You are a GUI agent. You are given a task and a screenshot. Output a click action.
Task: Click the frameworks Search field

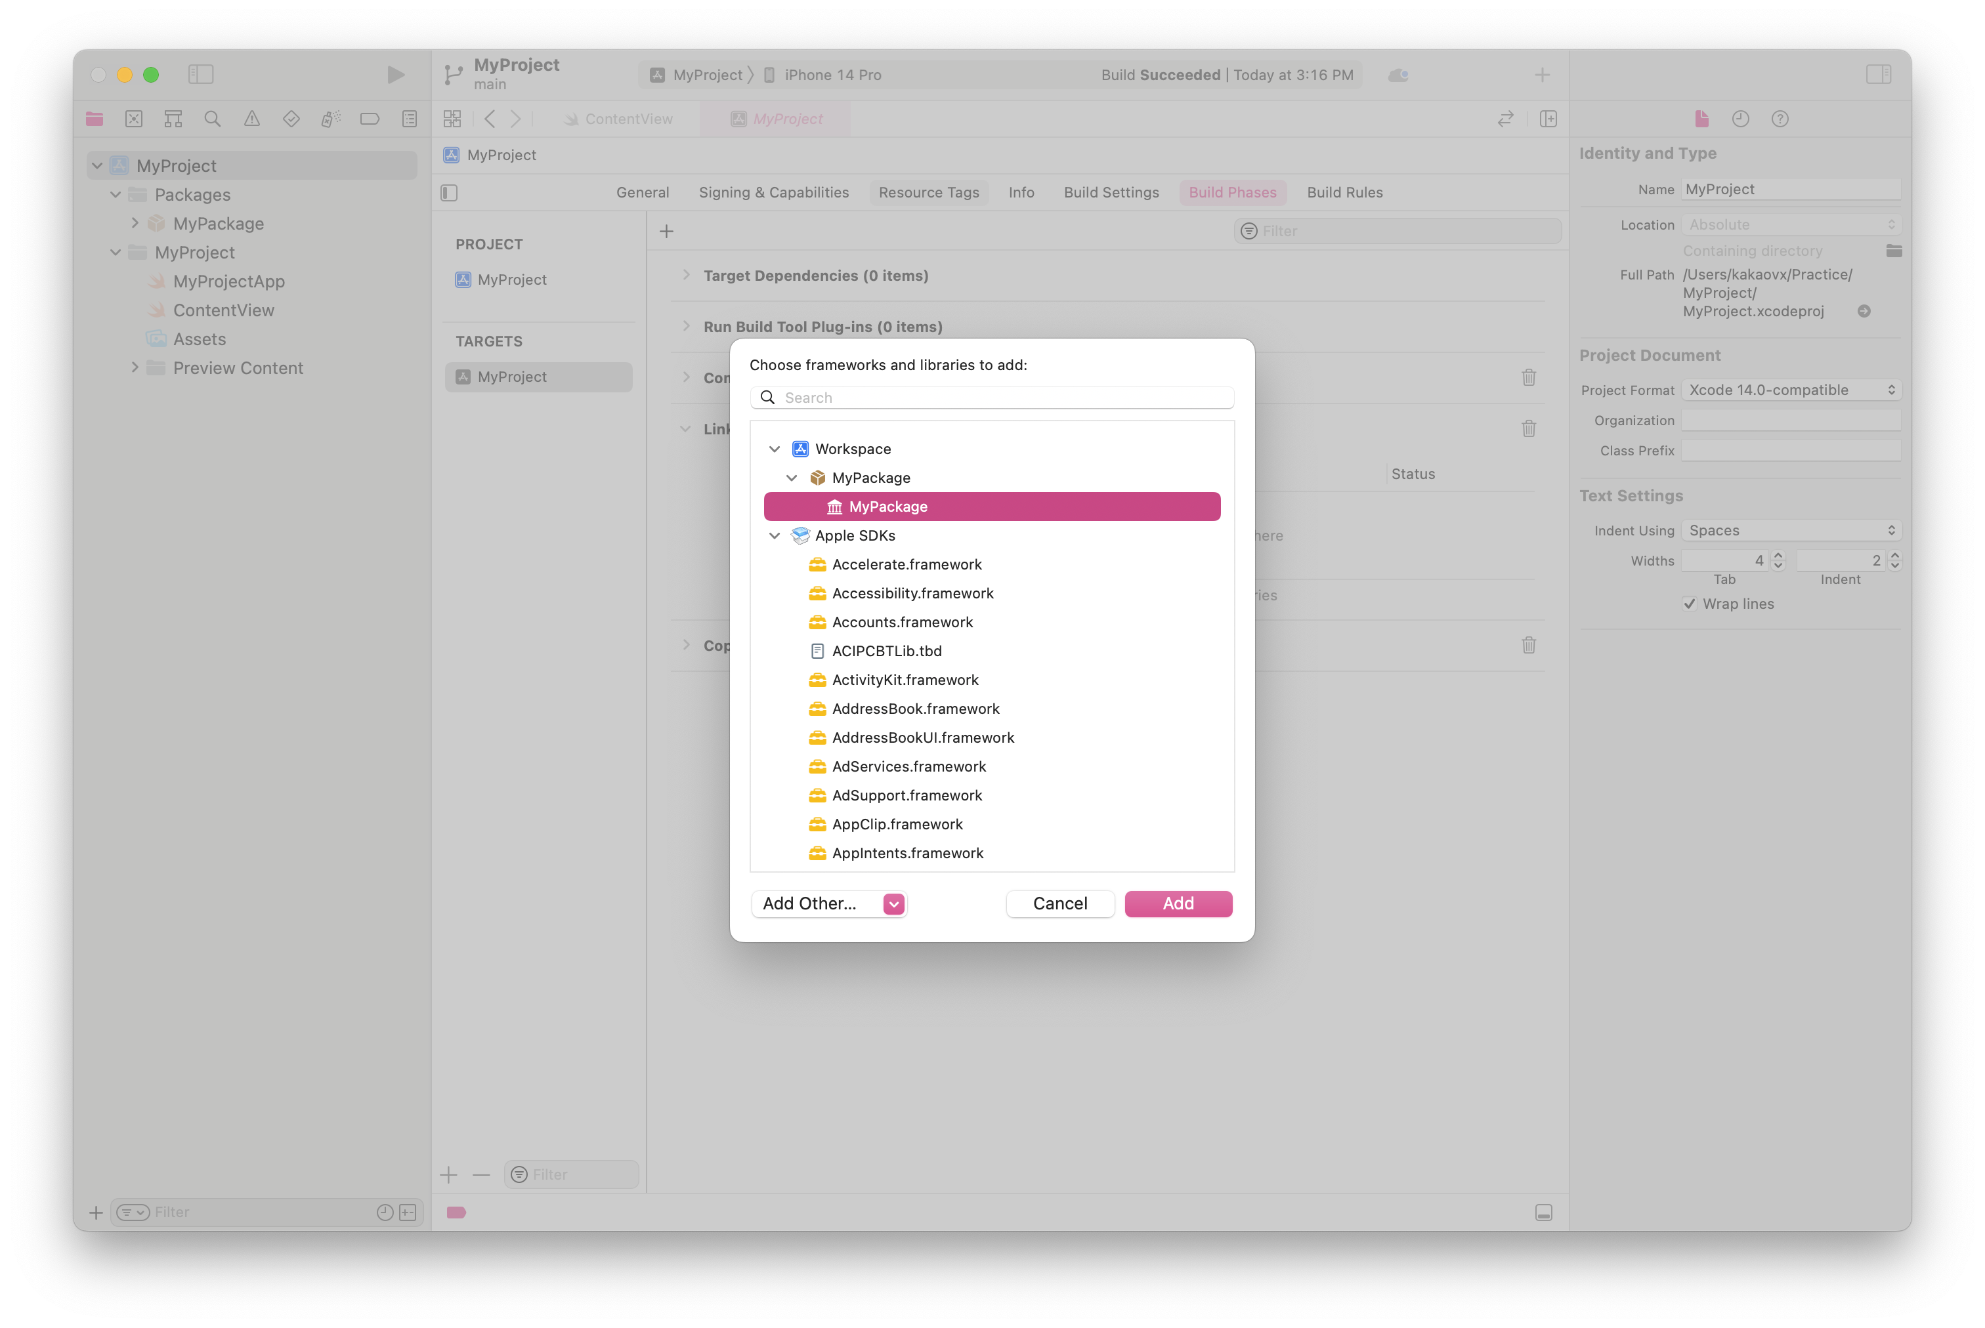click(x=991, y=397)
